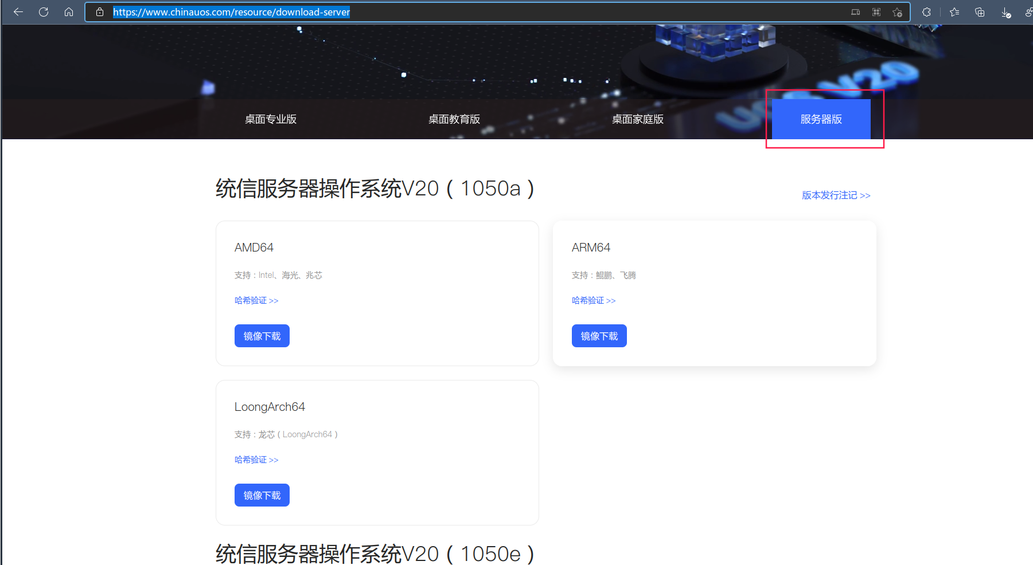This screenshot has width=1033, height=565.
Task: Open the browser home page icon
Action: pyautogui.click(x=69, y=12)
